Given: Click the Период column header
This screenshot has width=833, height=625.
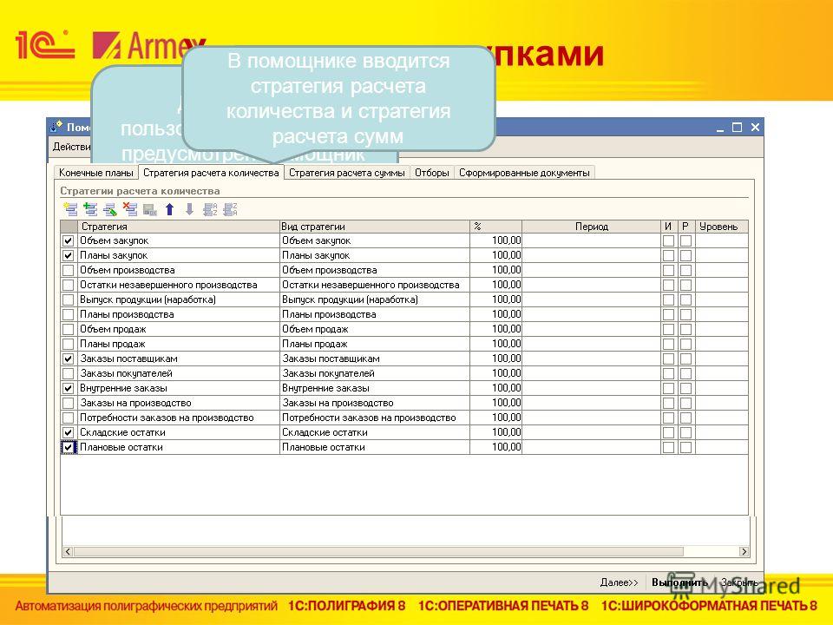Looking at the screenshot, I should (x=591, y=227).
